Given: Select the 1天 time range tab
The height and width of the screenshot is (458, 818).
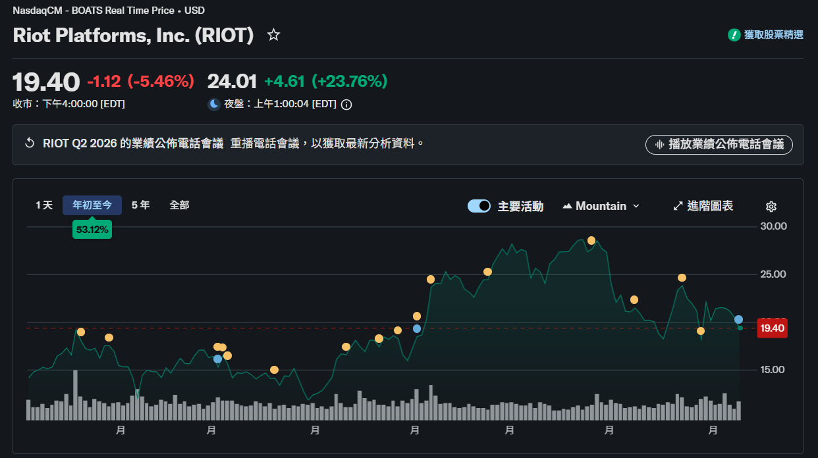Looking at the screenshot, I should coord(44,205).
